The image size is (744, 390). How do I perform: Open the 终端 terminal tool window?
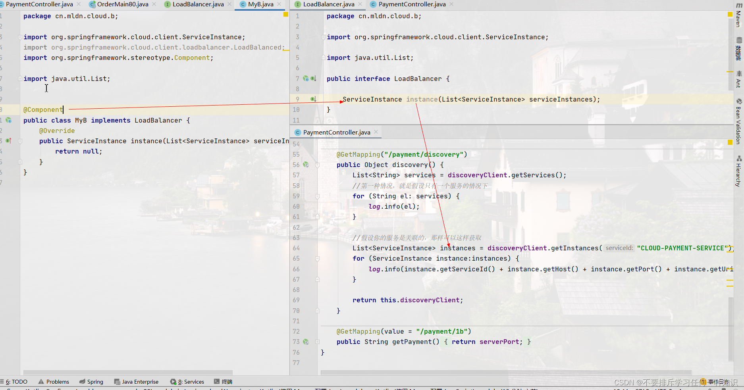(x=223, y=382)
